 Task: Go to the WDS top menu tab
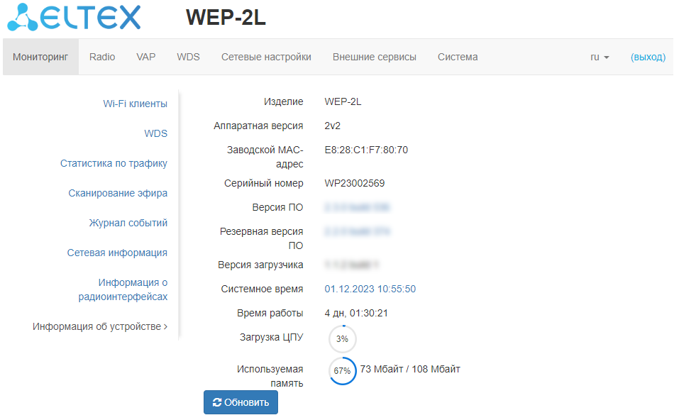tap(188, 57)
